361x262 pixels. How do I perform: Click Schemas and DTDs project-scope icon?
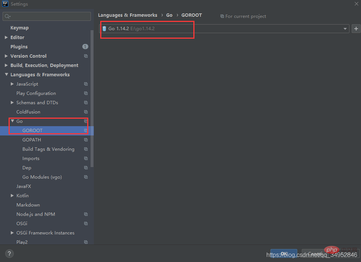point(86,103)
